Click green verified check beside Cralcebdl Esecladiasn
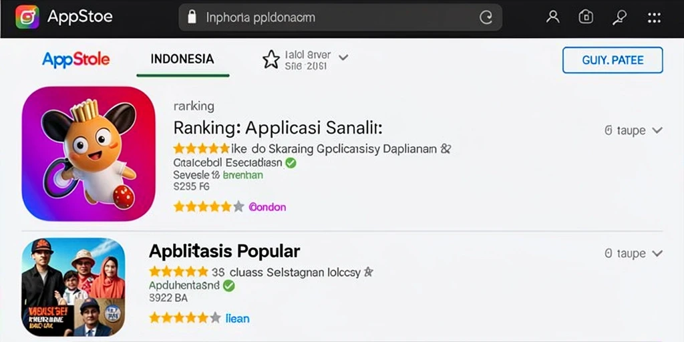Viewport: 684px width, 342px height. coord(291,163)
